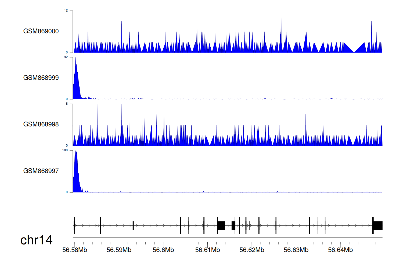Viewport: 403px width, 263px height.
Task: Select the 56.59Mb position label
Action: 119,250
